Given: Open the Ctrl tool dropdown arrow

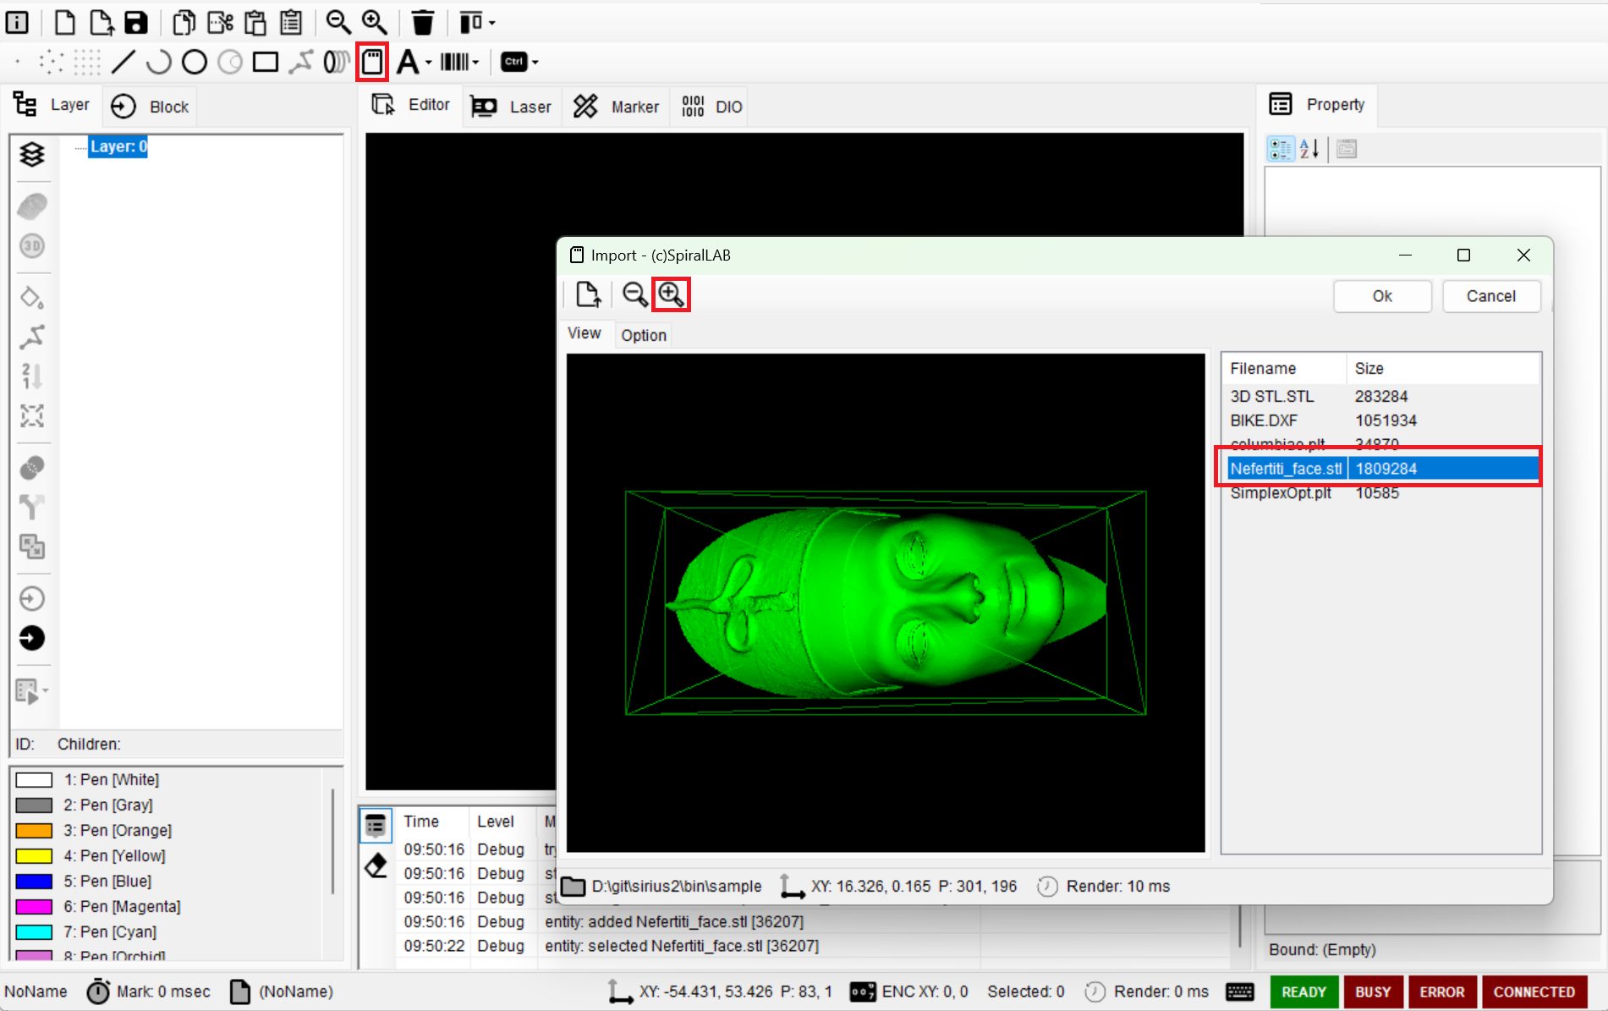Looking at the screenshot, I should (x=535, y=63).
